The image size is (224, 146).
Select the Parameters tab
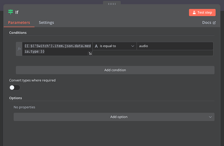19,23
